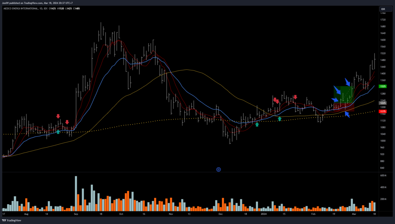Click the red 1175 price label
Screen dimensions: 395x224
[383, 112]
